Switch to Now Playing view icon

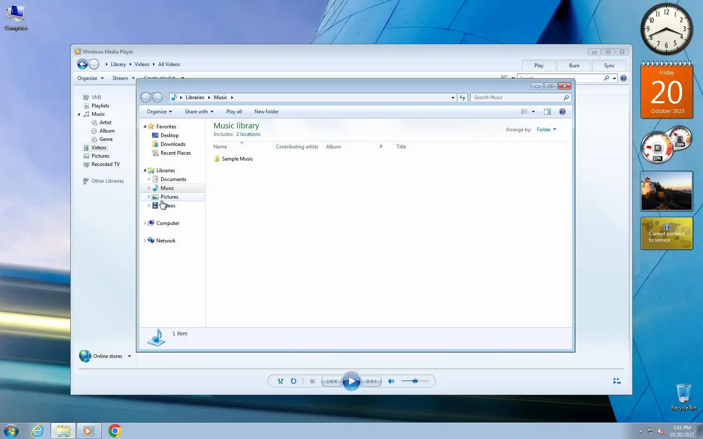pos(617,381)
